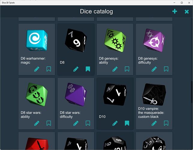Bookmark the D6 warhammer: magic die
The image size is (193, 150).
point(49,69)
